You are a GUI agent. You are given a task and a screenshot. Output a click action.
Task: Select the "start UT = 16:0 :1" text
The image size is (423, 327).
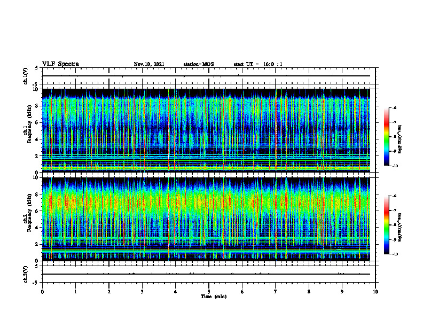click(x=258, y=64)
